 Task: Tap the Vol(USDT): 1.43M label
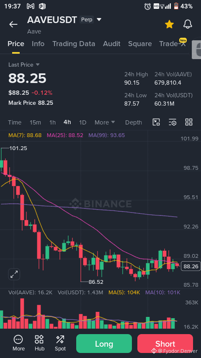click(x=80, y=293)
